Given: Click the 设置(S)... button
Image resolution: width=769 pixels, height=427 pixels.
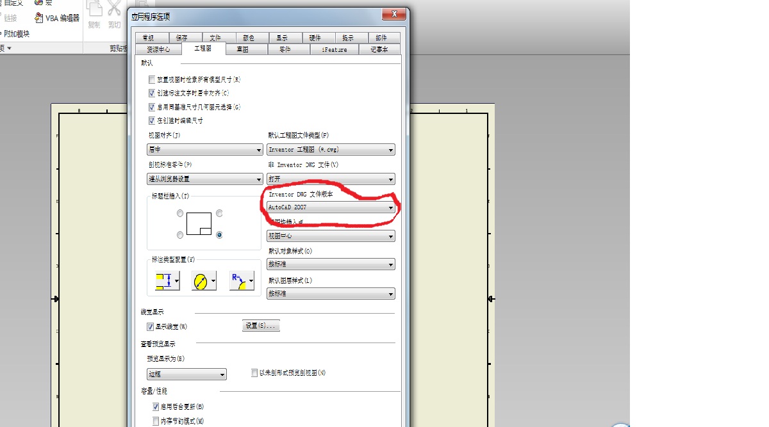Looking at the screenshot, I should 261,325.
